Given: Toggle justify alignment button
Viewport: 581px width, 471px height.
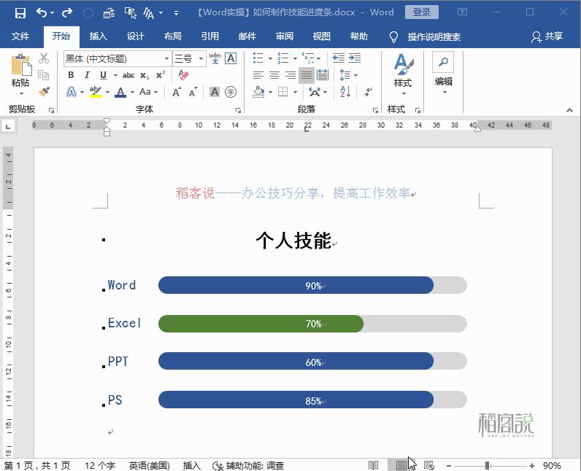Looking at the screenshot, I should 307,75.
